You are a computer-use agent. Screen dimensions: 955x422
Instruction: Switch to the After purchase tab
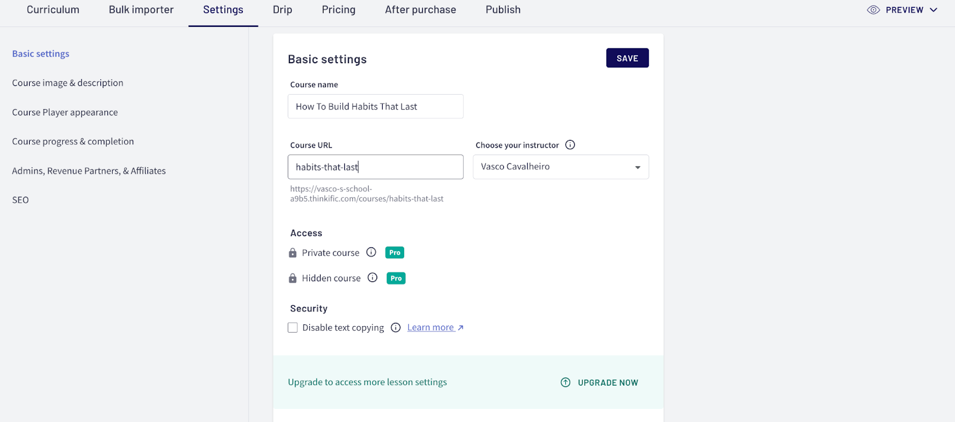pos(420,10)
